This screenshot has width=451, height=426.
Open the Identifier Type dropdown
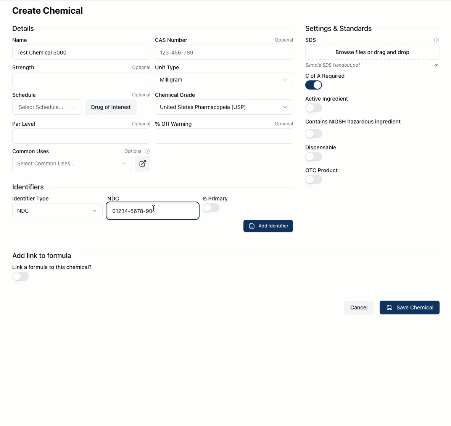point(56,211)
